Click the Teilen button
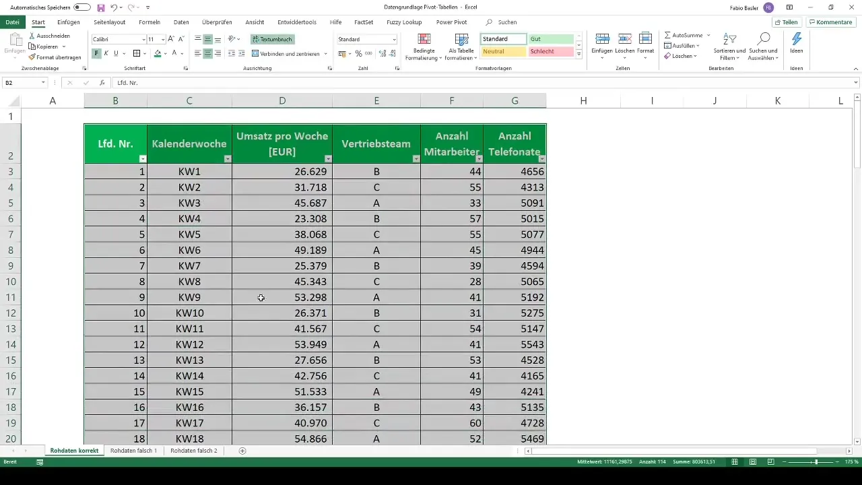The width and height of the screenshot is (862, 485). click(786, 22)
